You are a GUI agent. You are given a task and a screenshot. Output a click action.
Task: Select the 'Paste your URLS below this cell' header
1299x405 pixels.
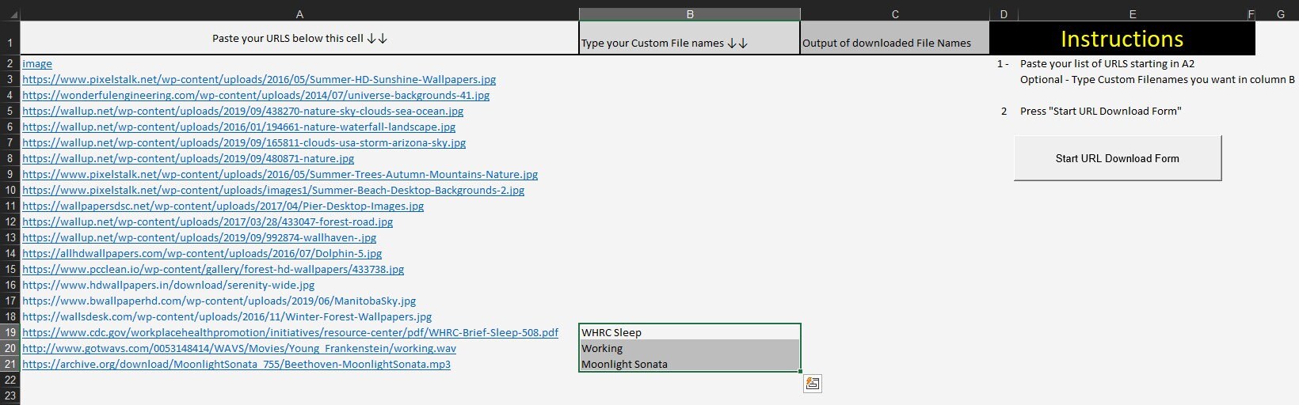(x=299, y=38)
